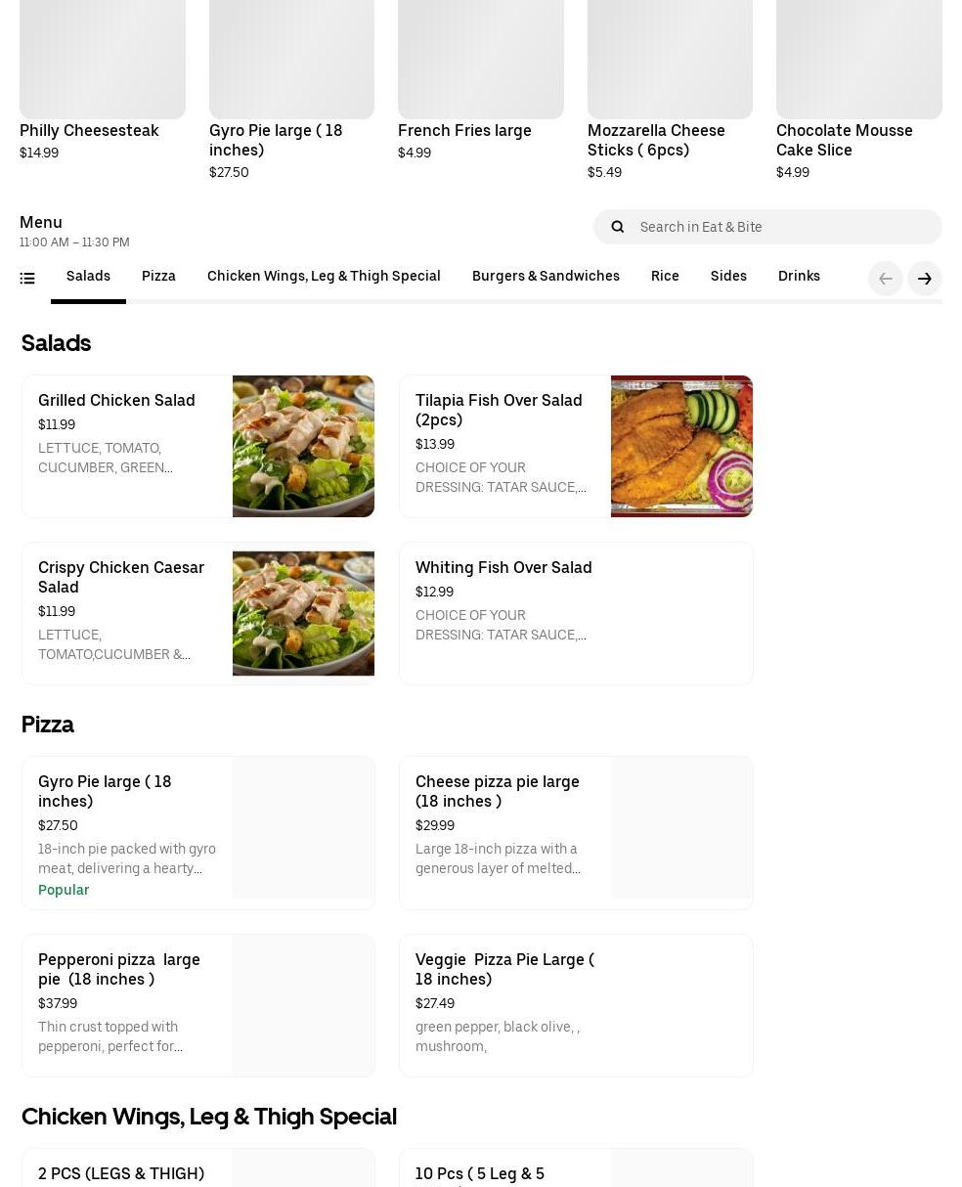The image size is (962, 1187).
Task: Choose featured Philly Cheesesteak item
Action: (x=102, y=88)
